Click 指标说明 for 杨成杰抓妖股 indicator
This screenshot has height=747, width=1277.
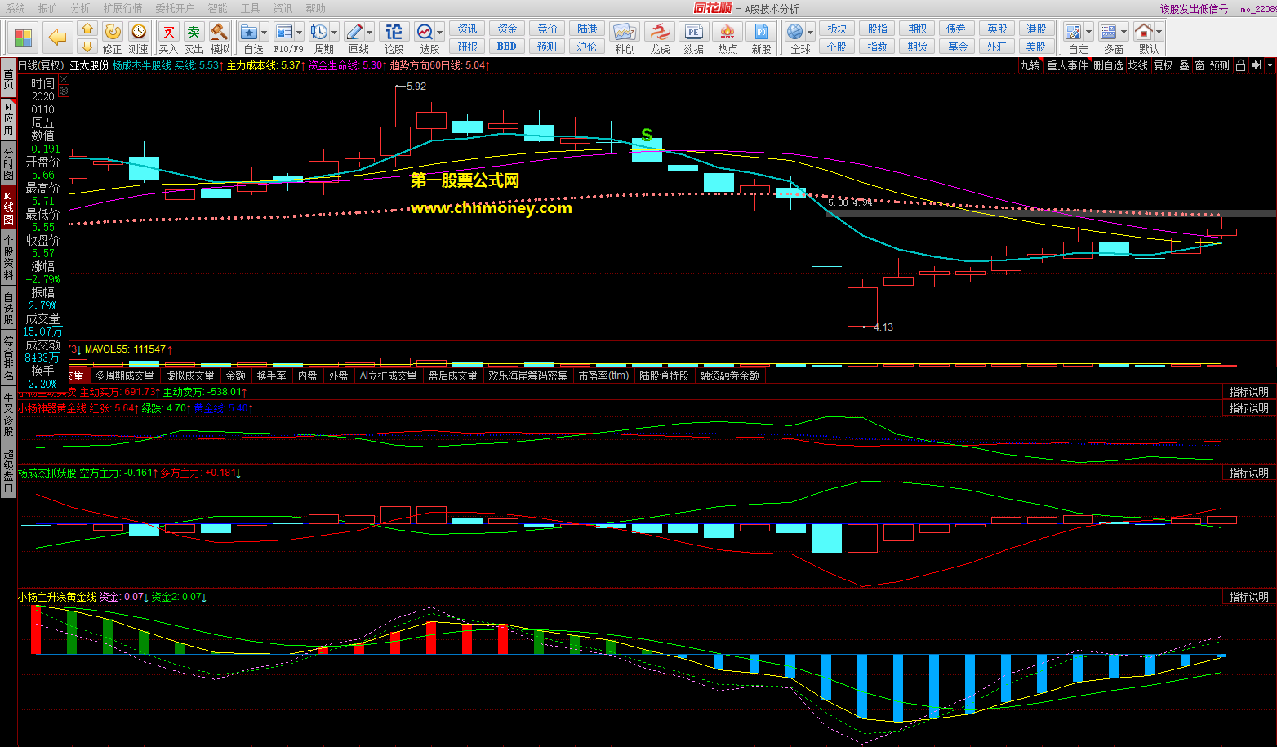pyautogui.click(x=1248, y=473)
